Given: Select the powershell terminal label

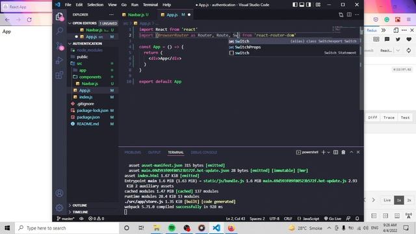Looking at the screenshot, I should tap(307, 152).
